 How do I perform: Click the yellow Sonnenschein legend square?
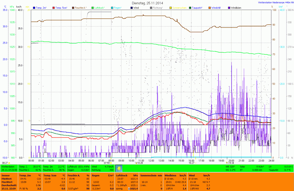(171, 7)
